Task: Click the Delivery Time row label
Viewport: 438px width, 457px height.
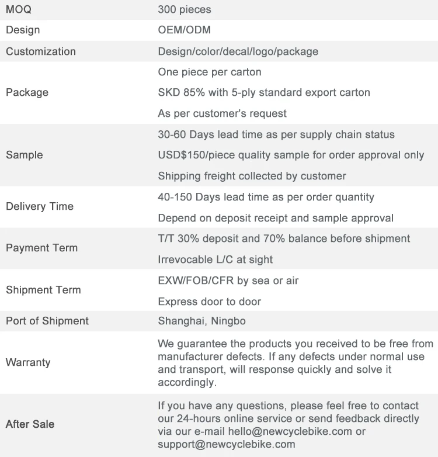Action: click(x=40, y=206)
